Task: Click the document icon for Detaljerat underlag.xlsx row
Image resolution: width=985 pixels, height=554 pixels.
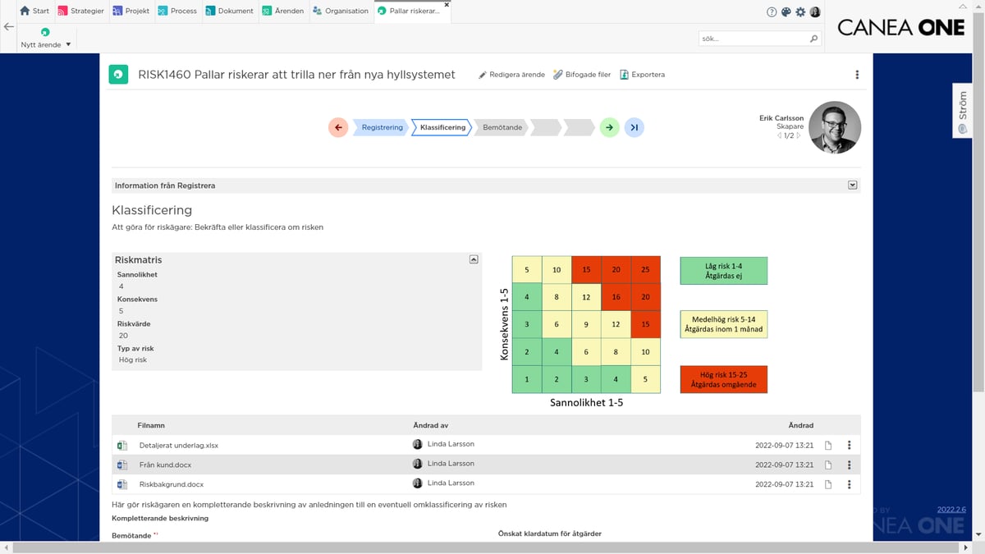Action: [828, 446]
